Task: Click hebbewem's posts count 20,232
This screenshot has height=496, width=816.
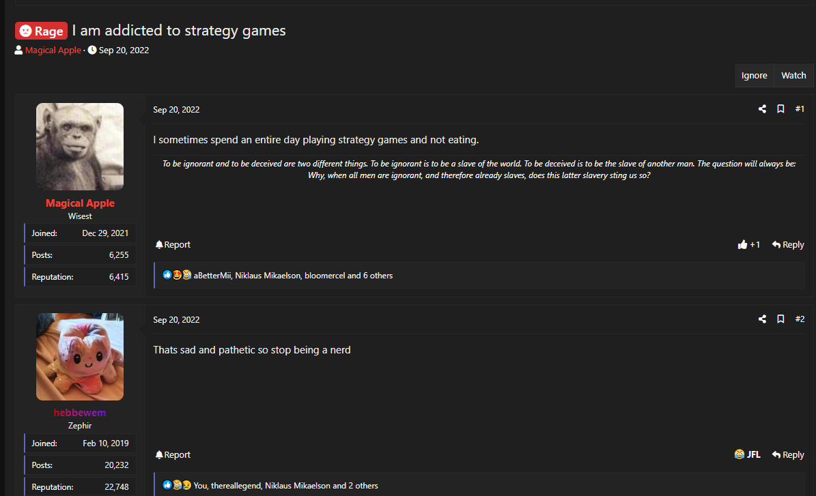Action: coord(117,465)
